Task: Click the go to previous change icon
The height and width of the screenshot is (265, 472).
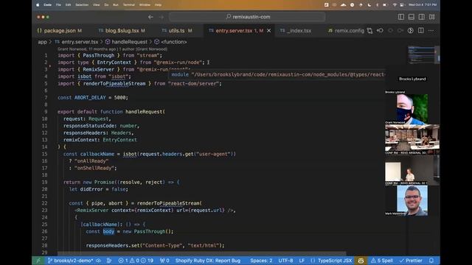Action: tap(380, 31)
